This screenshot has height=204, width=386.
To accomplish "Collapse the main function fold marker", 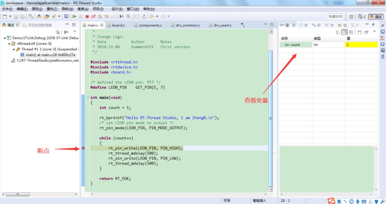I will pos(88,97).
